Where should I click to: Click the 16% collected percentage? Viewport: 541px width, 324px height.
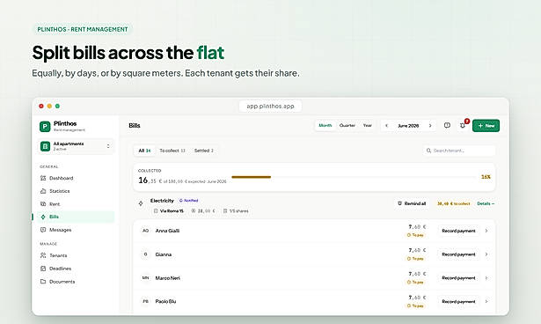pos(486,177)
